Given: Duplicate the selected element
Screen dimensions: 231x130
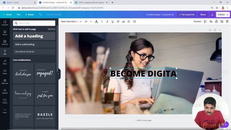Looking at the screenshot, I should (x=222, y=22).
